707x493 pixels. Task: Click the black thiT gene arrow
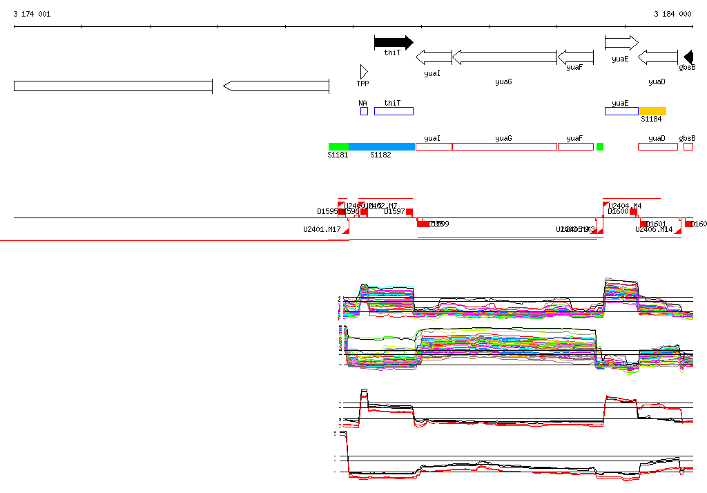(x=394, y=42)
